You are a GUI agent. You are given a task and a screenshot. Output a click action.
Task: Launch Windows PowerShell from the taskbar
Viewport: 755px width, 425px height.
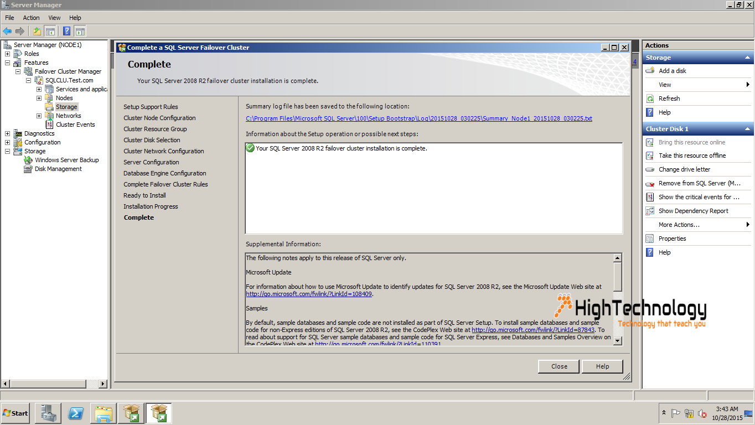click(x=76, y=413)
